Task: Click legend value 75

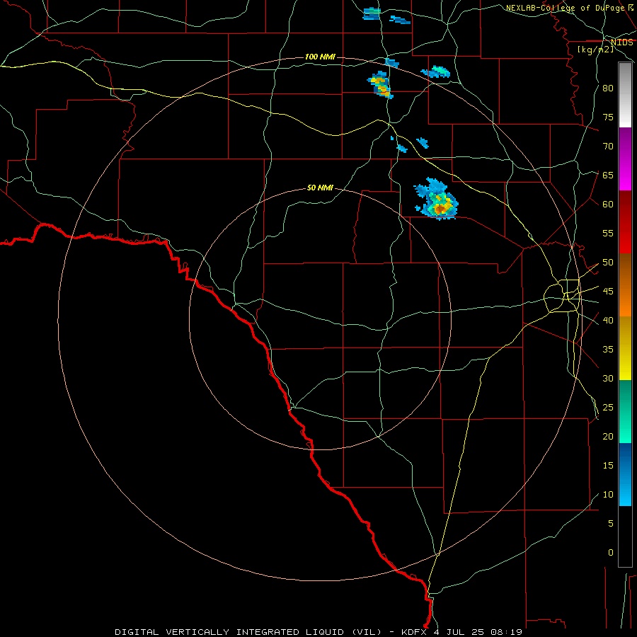Action: pos(608,117)
